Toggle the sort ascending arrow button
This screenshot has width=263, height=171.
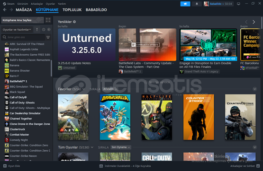[x=37, y=30]
